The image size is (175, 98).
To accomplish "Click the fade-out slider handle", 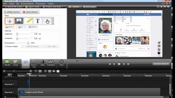I will 17,39.
